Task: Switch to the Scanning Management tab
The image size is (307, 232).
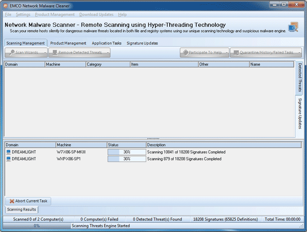Action: [x=26, y=43]
